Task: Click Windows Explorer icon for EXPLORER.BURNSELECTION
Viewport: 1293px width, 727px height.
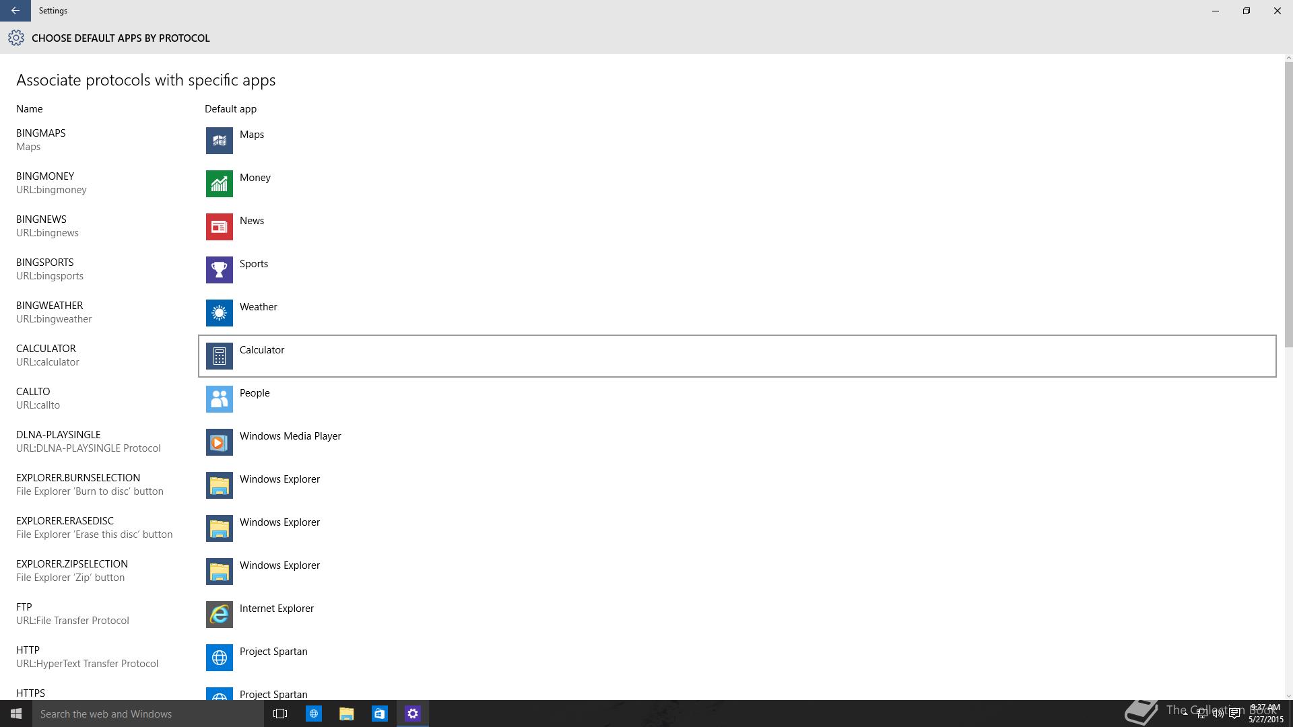Action: (x=219, y=485)
